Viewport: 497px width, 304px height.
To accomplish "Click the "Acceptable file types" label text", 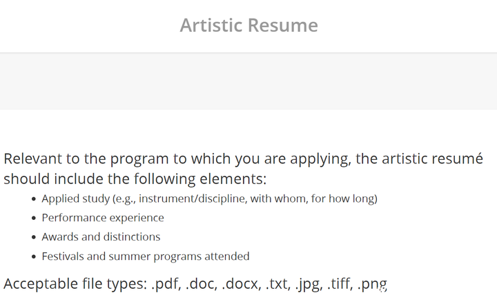I will [75, 284].
